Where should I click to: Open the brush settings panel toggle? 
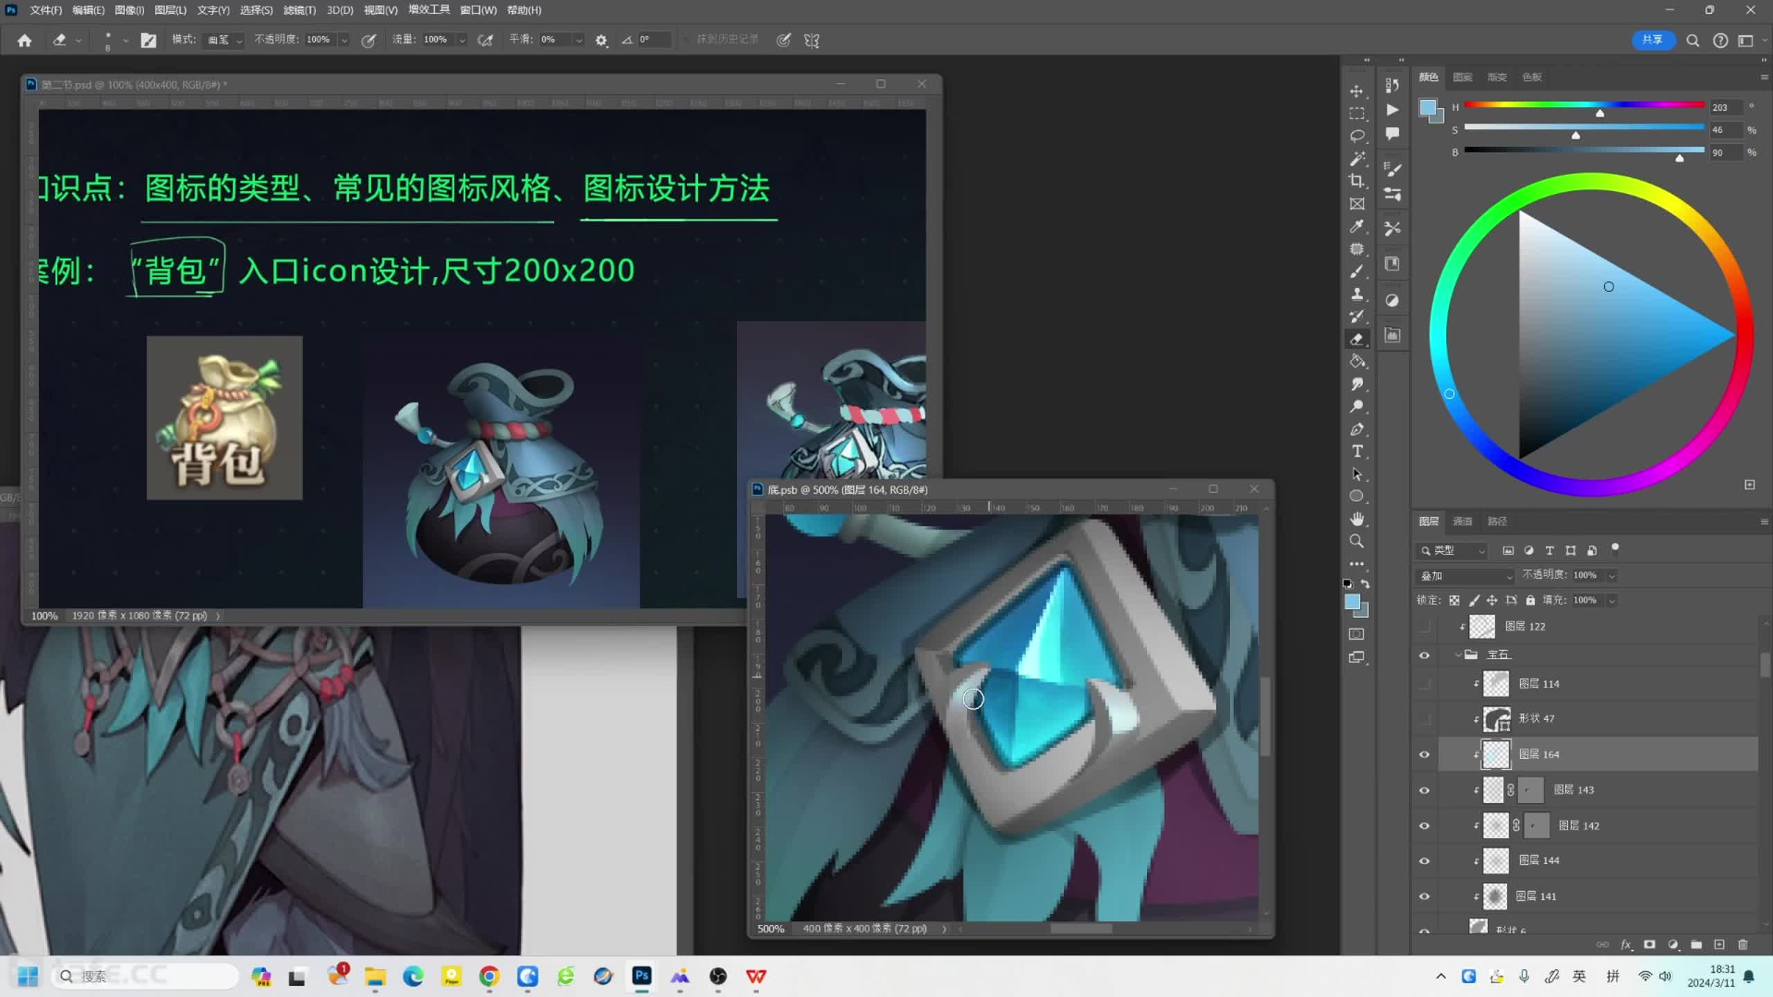point(148,40)
